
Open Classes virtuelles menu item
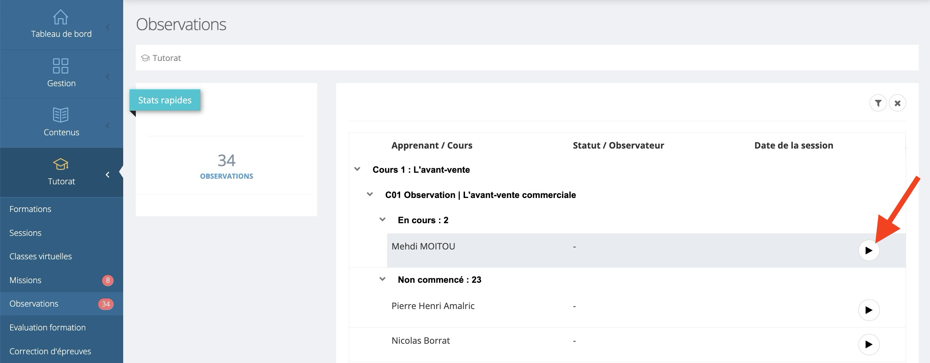click(x=40, y=256)
